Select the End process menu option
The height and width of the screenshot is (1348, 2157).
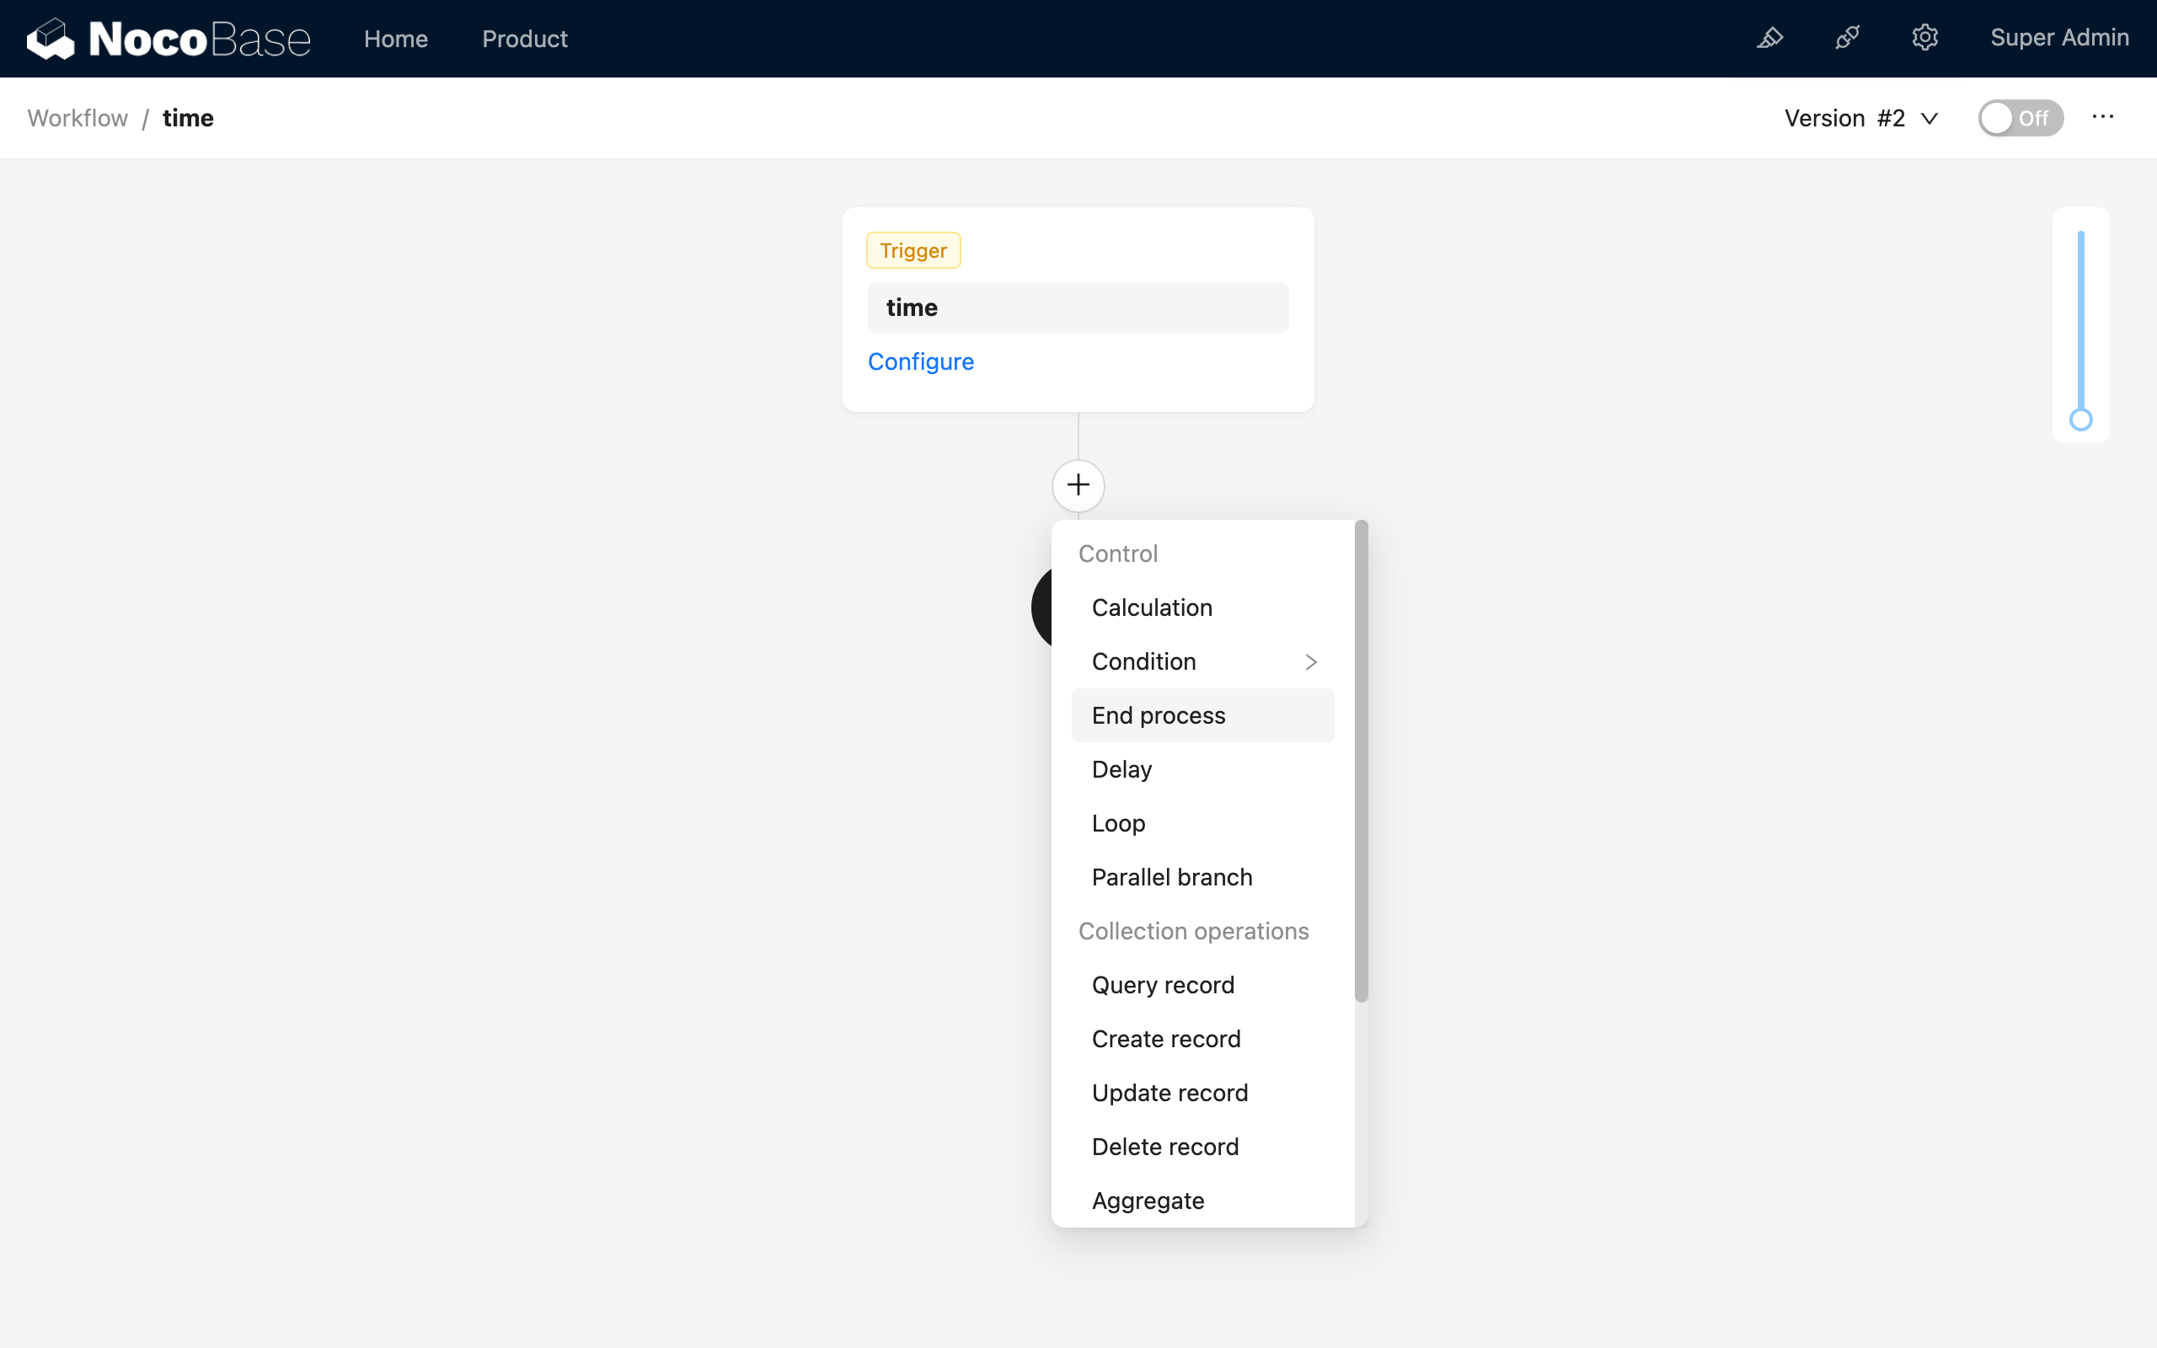coord(1158,715)
